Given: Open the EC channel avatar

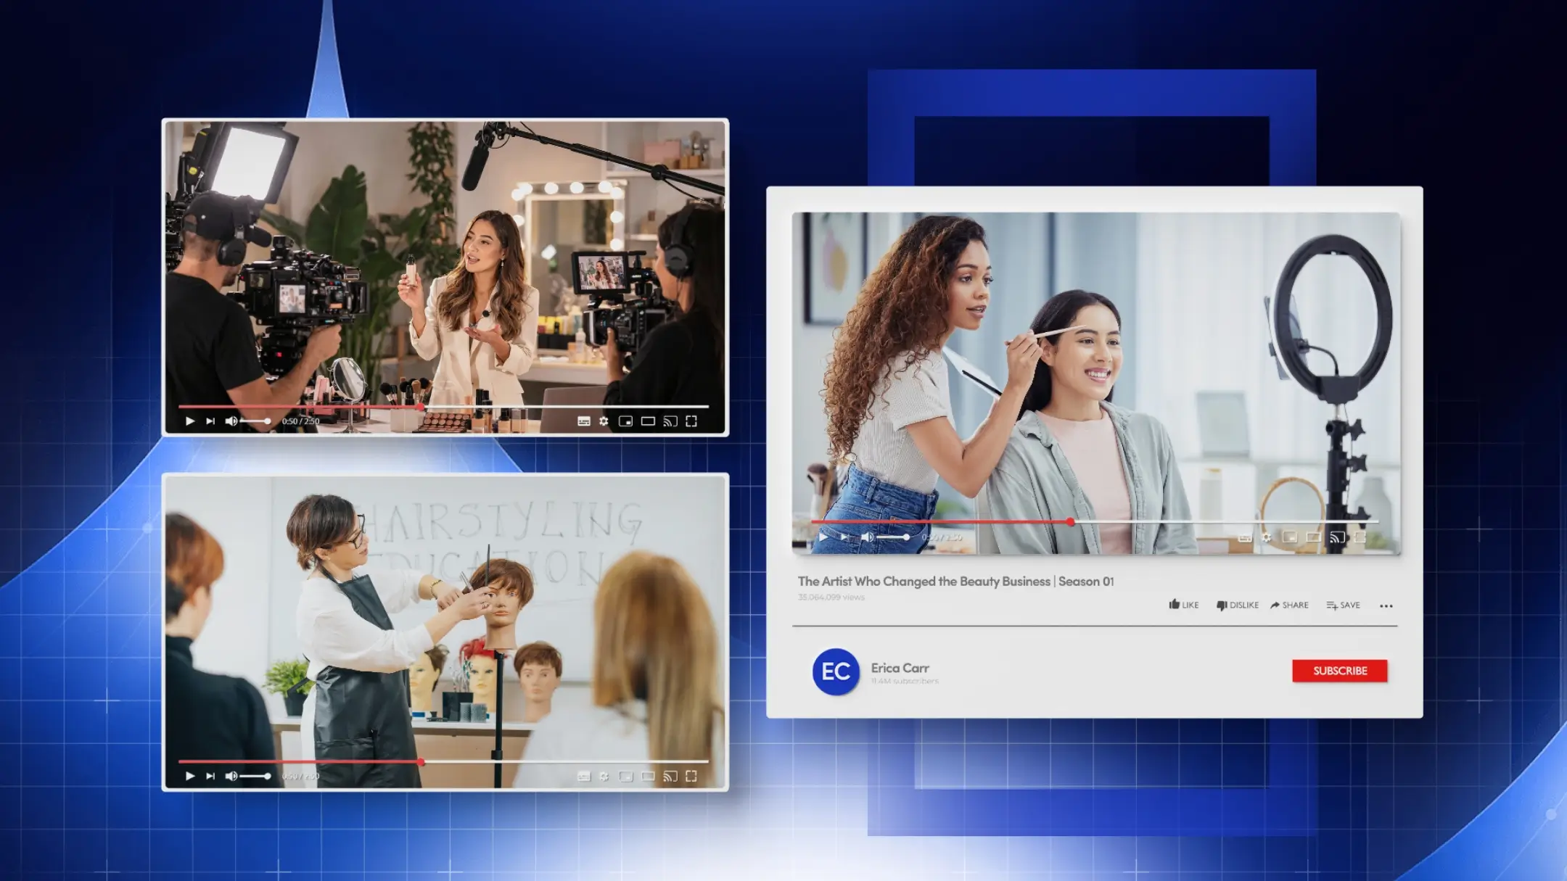Looking at the screenshot, I should (x=836, y=671).
